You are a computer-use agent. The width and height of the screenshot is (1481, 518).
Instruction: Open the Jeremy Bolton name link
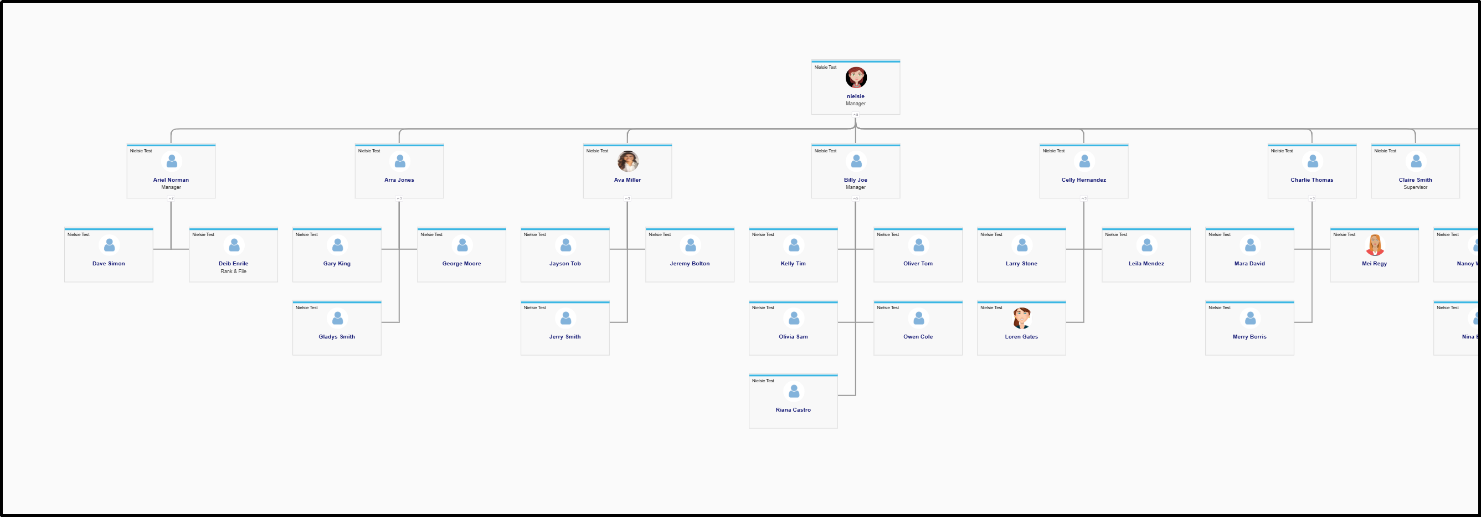[690, 264]
